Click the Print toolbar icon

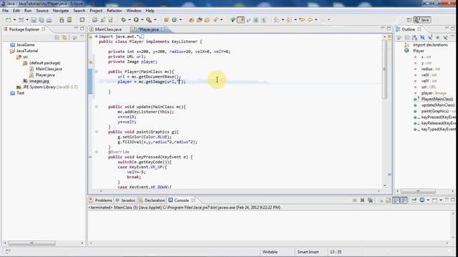pos(49,20)
